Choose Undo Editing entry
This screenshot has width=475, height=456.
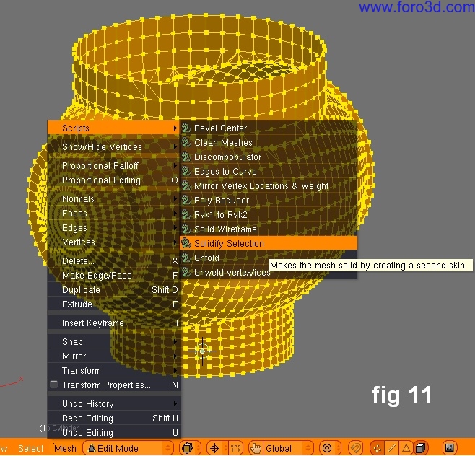pos(114,432)
